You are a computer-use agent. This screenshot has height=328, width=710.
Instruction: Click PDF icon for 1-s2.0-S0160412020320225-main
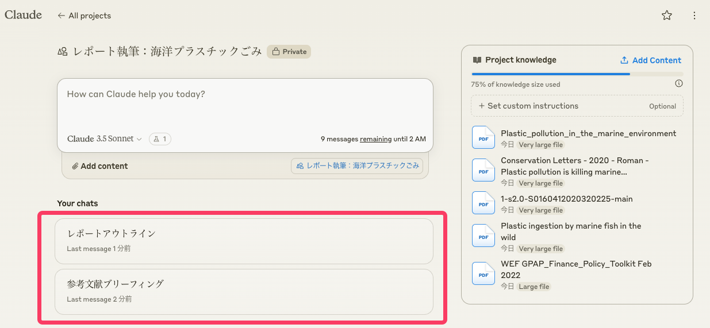[x=483, y=203]
